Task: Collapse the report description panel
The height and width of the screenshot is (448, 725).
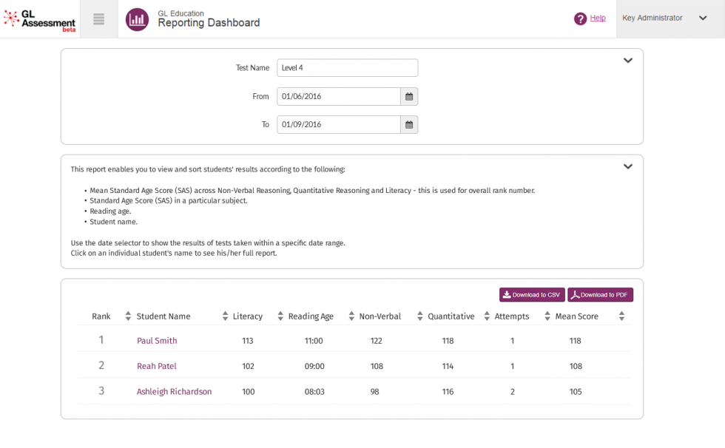Action: (x=628, y=166)
